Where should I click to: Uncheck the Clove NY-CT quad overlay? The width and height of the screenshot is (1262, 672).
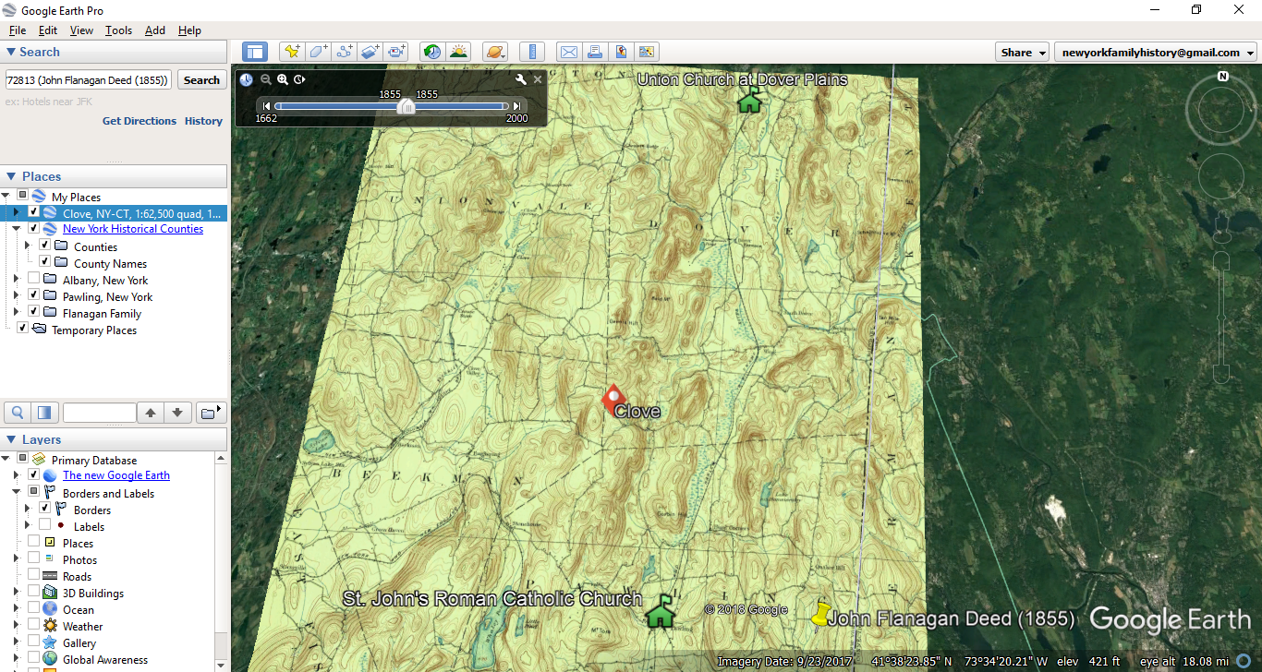point(35,212)
